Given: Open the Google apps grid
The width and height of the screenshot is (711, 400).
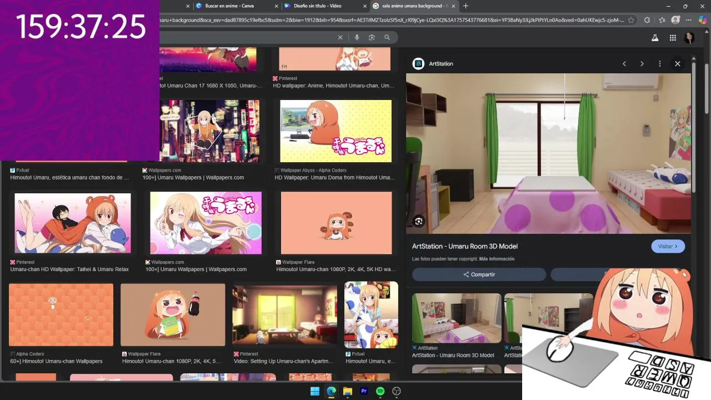Looking at the screenshot, I should pos(673,38).
